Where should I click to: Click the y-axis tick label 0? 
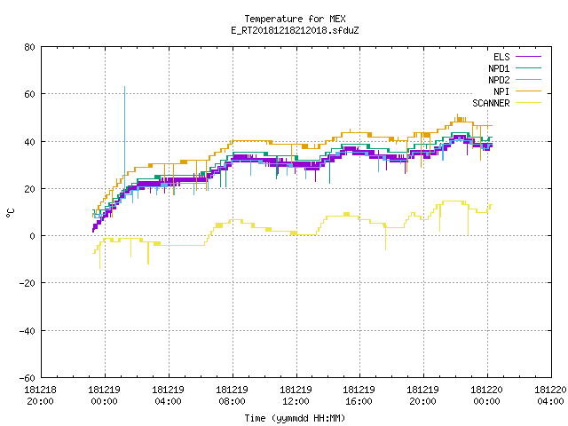pos(32,236)
